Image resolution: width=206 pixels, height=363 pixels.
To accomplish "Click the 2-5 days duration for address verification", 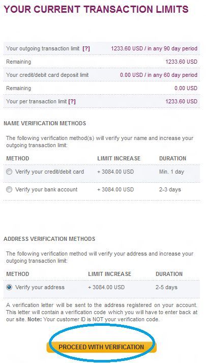I will coord(166,287).
